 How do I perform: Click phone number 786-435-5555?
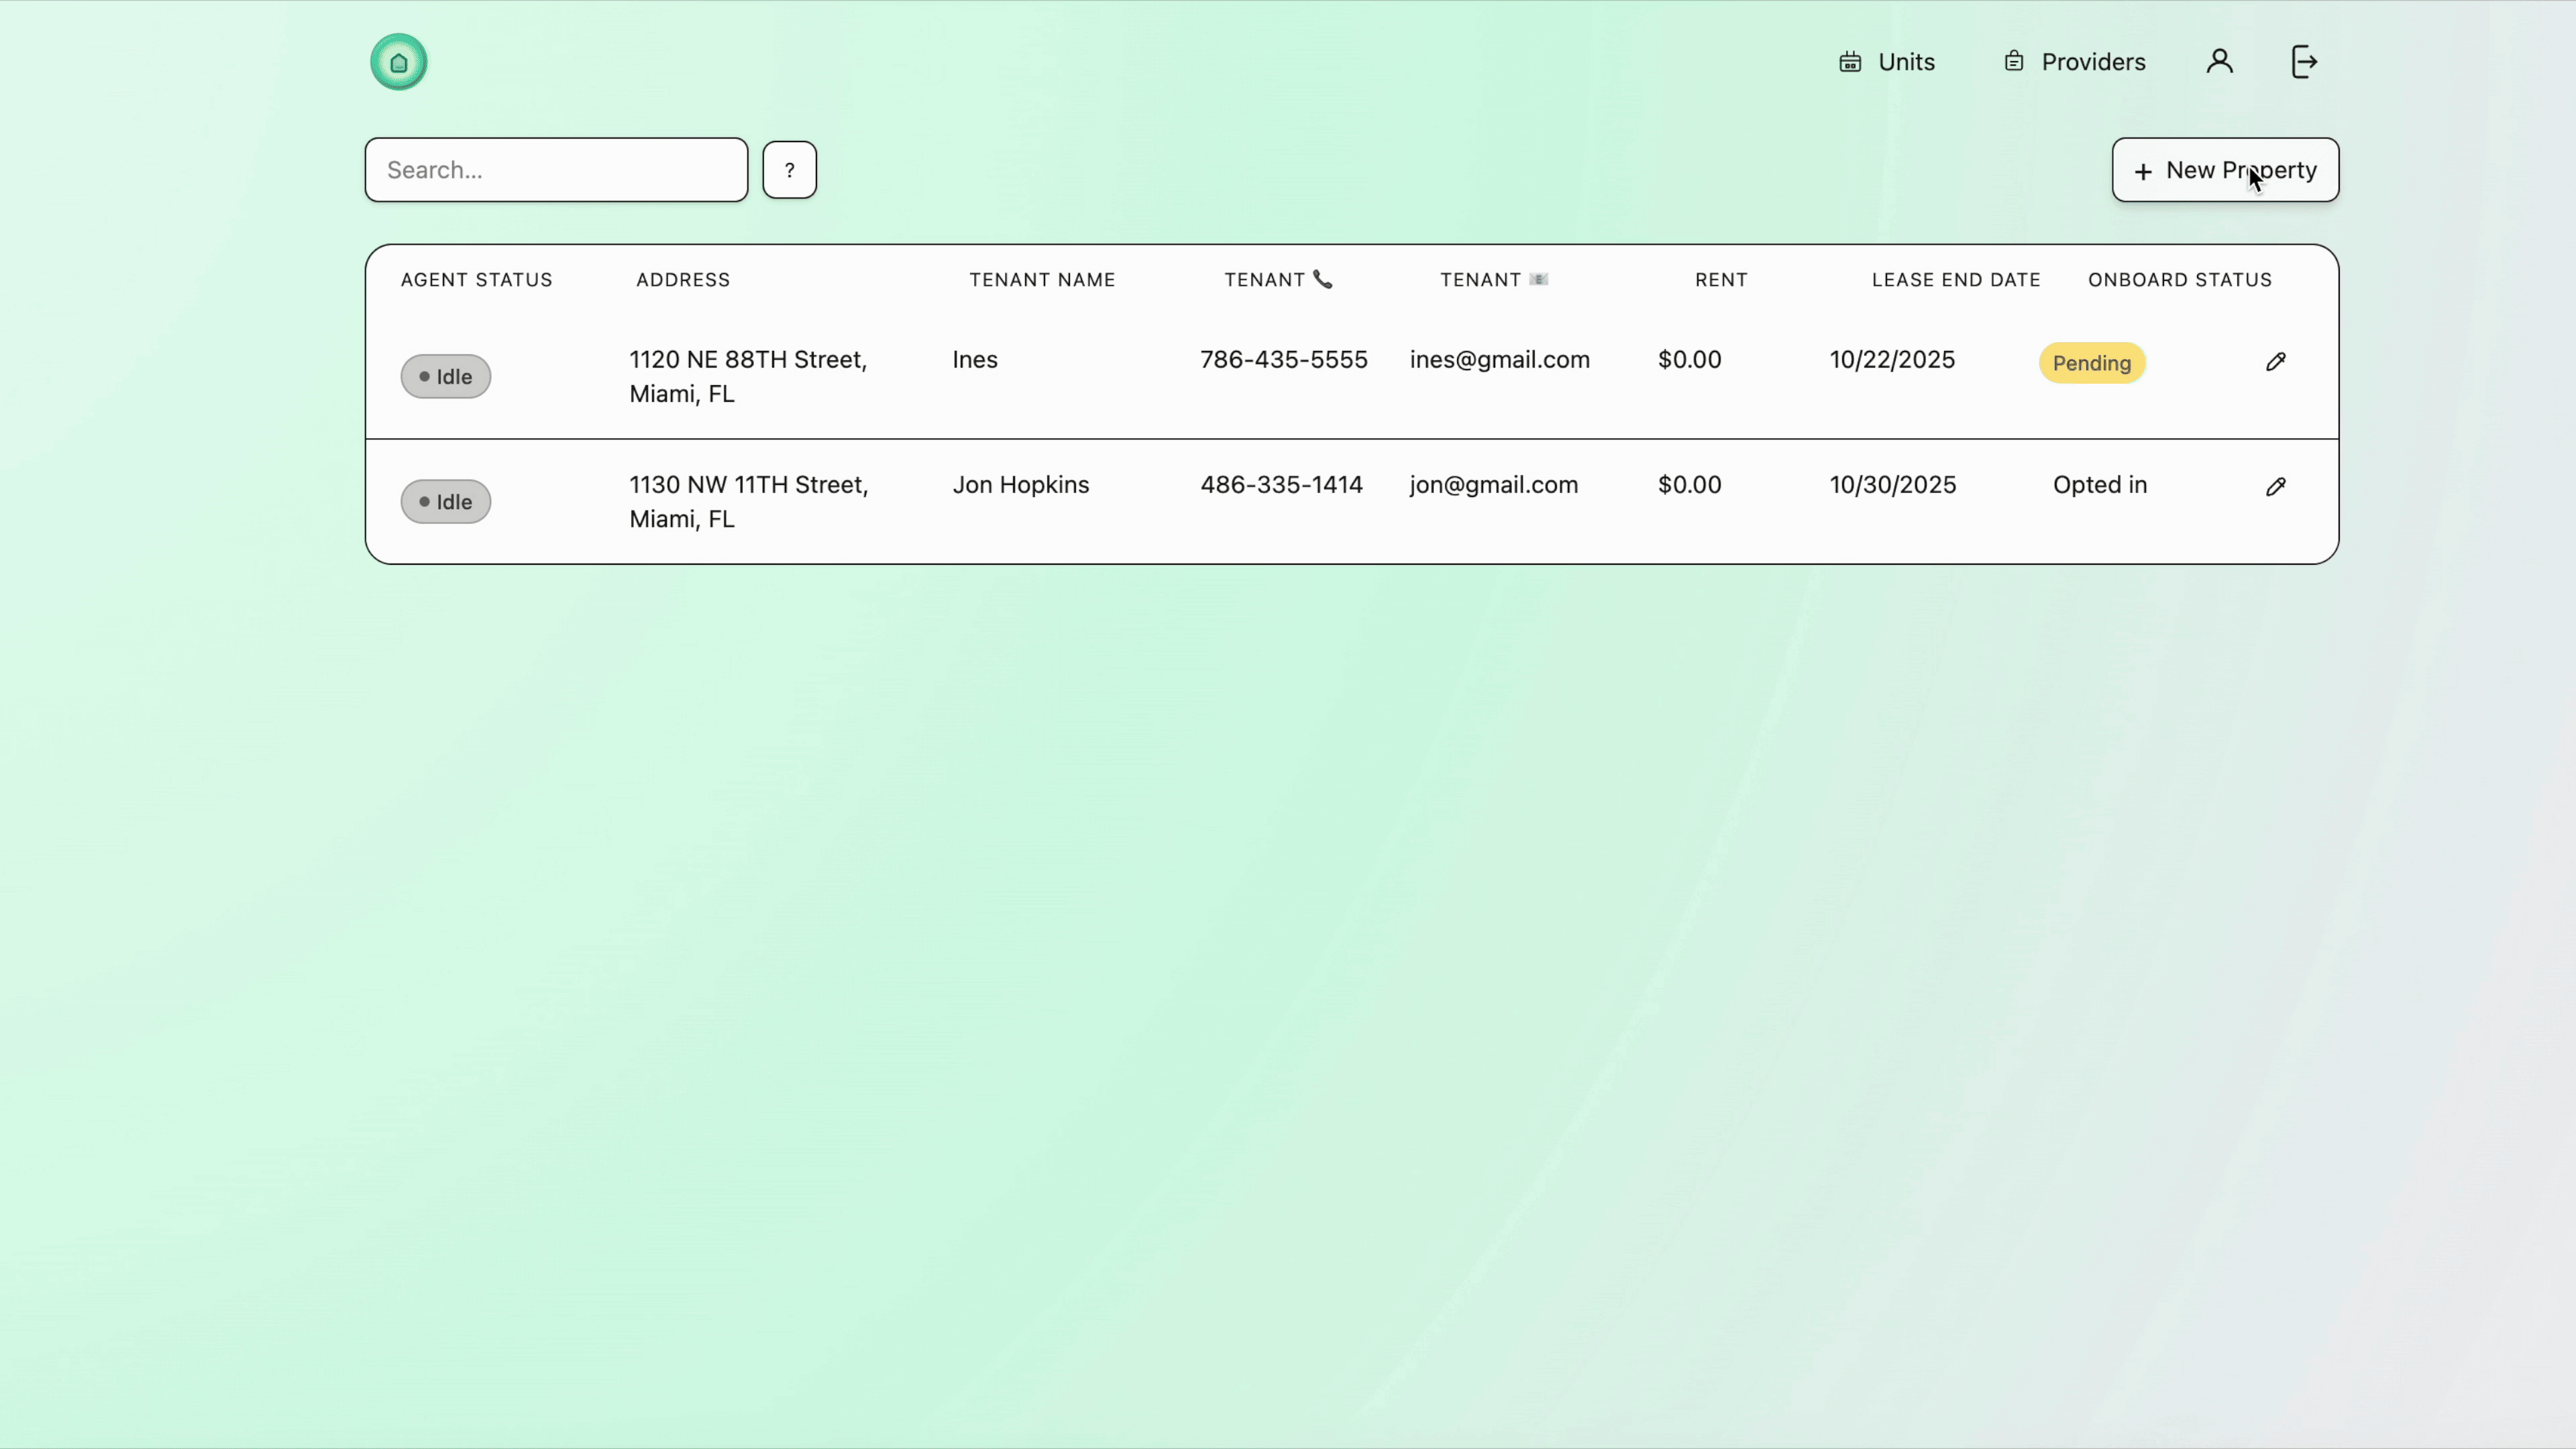[1284, 360]
